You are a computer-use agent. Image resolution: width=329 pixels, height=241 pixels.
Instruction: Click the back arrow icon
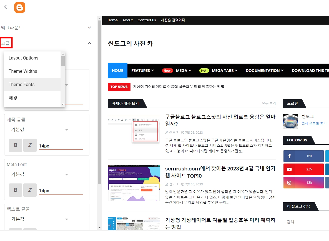point(6,7)
